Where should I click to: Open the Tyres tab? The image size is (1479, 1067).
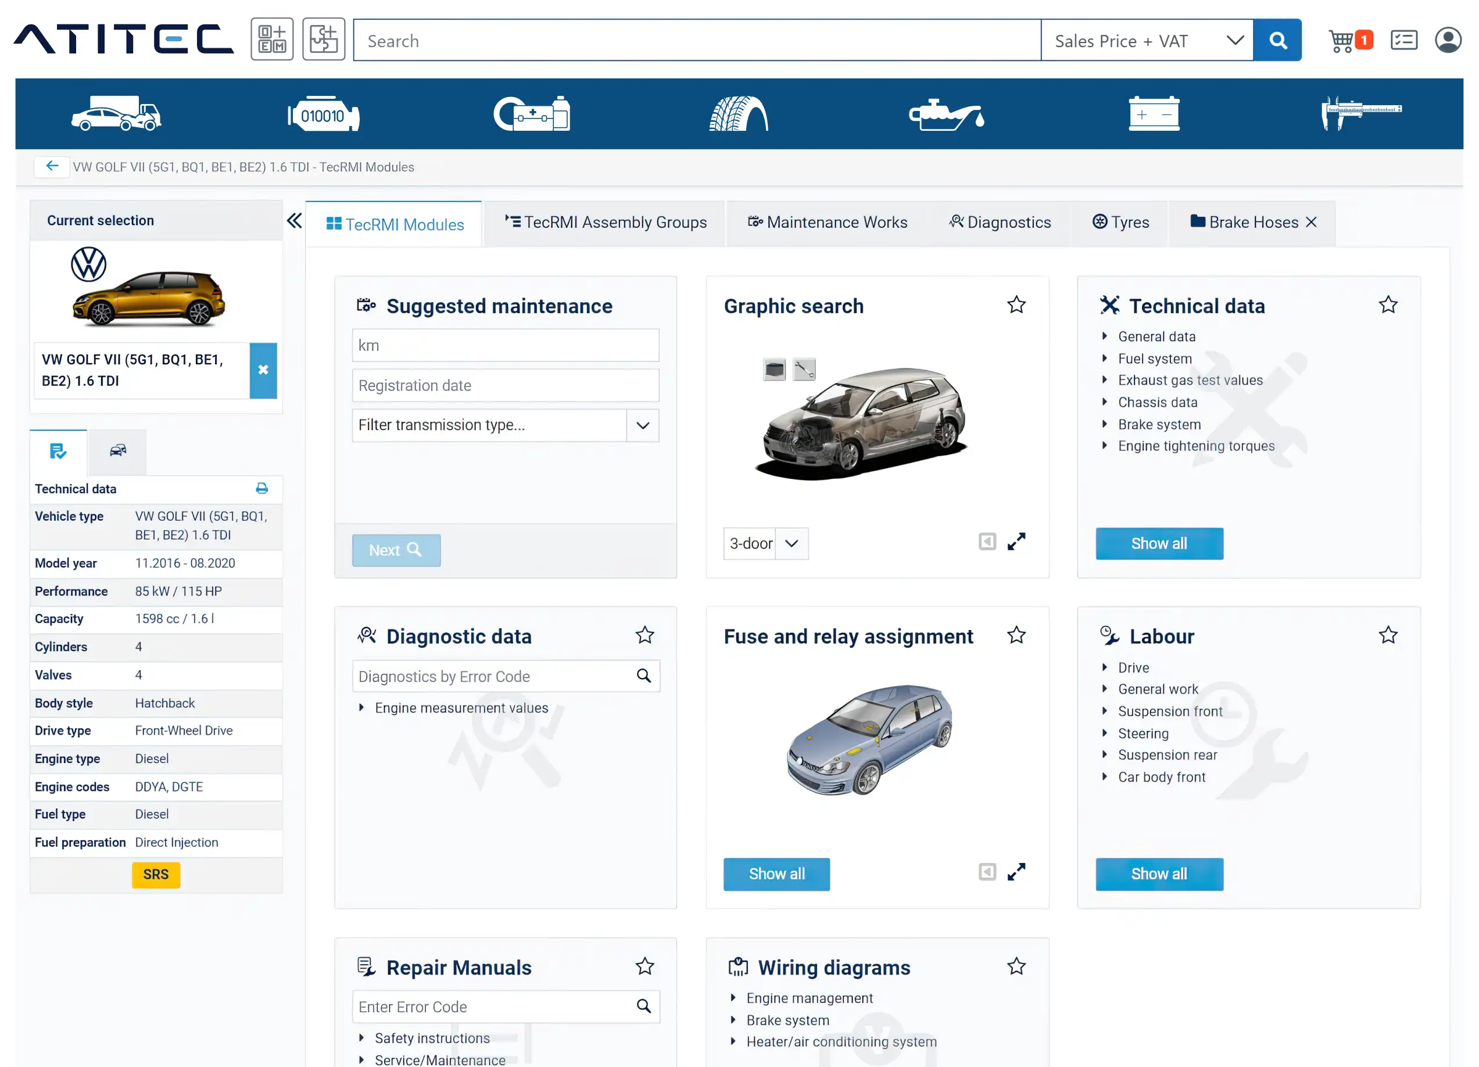tap(1121, 223)
